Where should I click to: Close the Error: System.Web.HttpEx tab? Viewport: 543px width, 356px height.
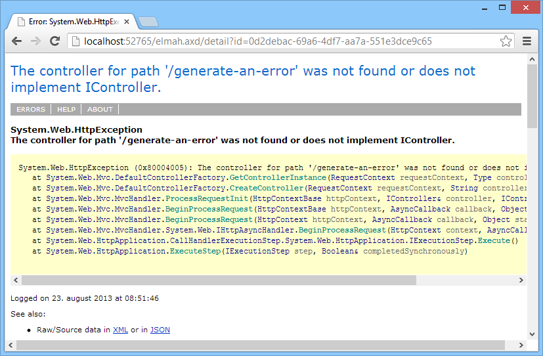pos(127,22)
